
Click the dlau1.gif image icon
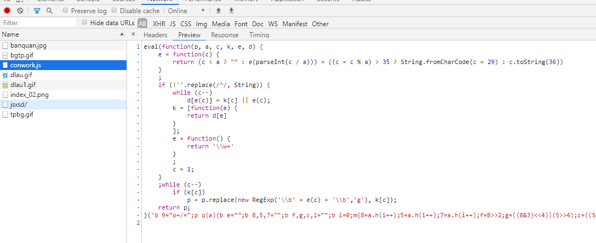tap(5, 85)
